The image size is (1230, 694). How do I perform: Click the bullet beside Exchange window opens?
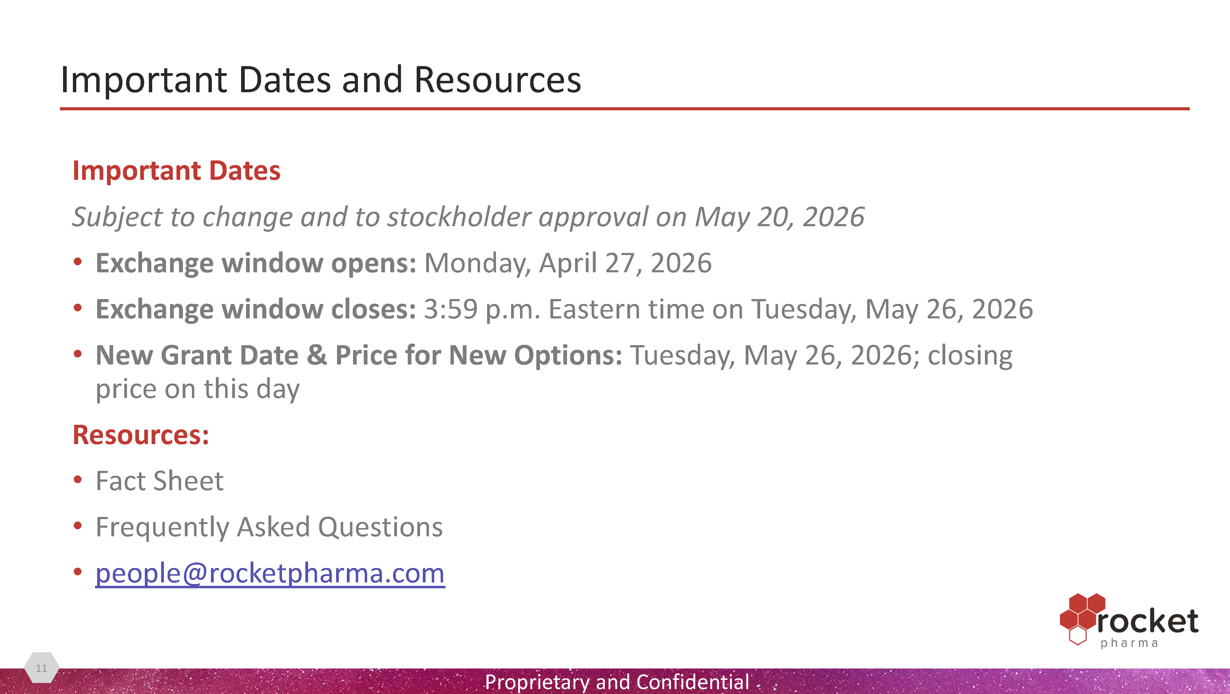[78, 262]
